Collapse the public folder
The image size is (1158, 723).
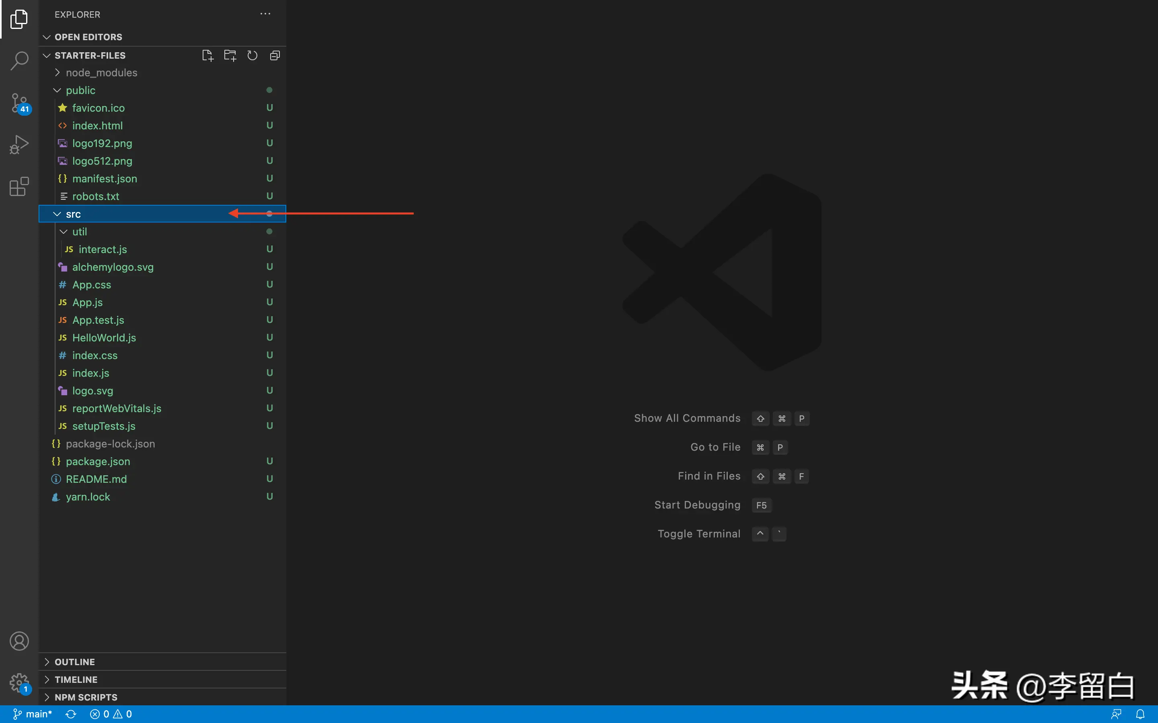(80, 90)
